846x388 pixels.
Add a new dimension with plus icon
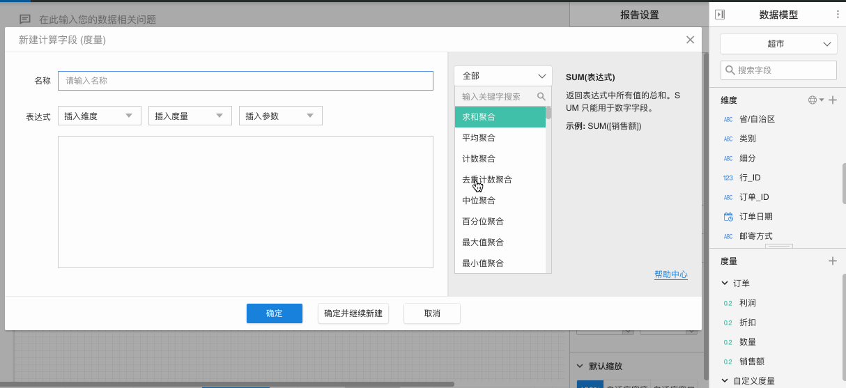click(832, 100)
